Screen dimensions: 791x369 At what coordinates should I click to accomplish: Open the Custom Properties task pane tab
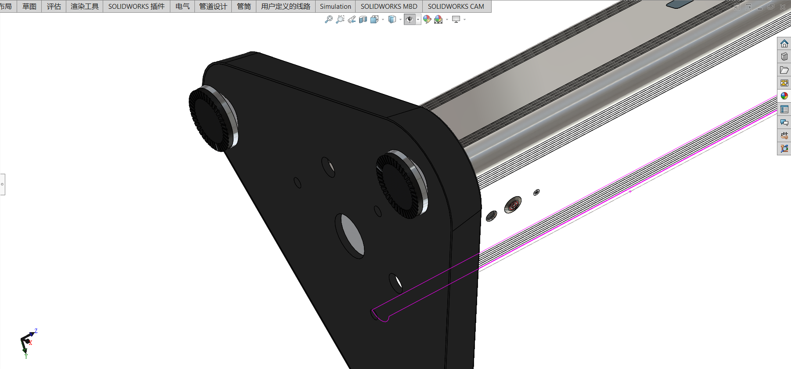784,109
